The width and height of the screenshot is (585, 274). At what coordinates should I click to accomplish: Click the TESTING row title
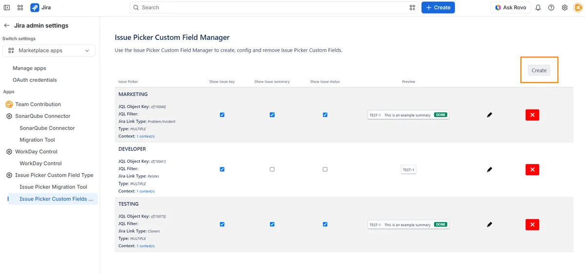tap(129, 204)
